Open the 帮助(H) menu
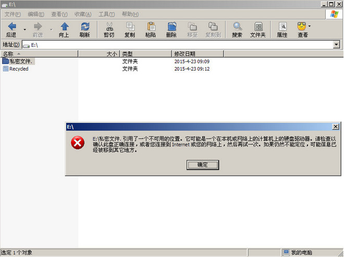The height and width of the screenshot is (257, 344). [x=130, y=14]
